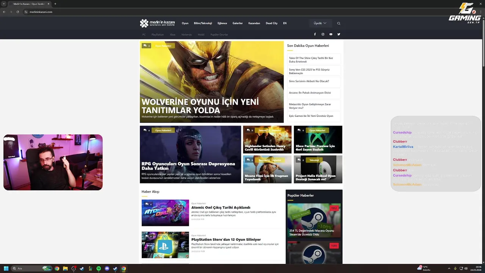Open the Popüler Oyunlar sub-menu
The height and width of the screenshot is (273, 485).
[219, 35]
